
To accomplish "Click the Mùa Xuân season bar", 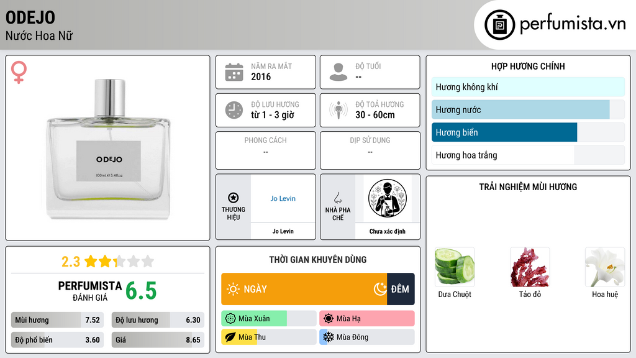I will pos(269,319).
